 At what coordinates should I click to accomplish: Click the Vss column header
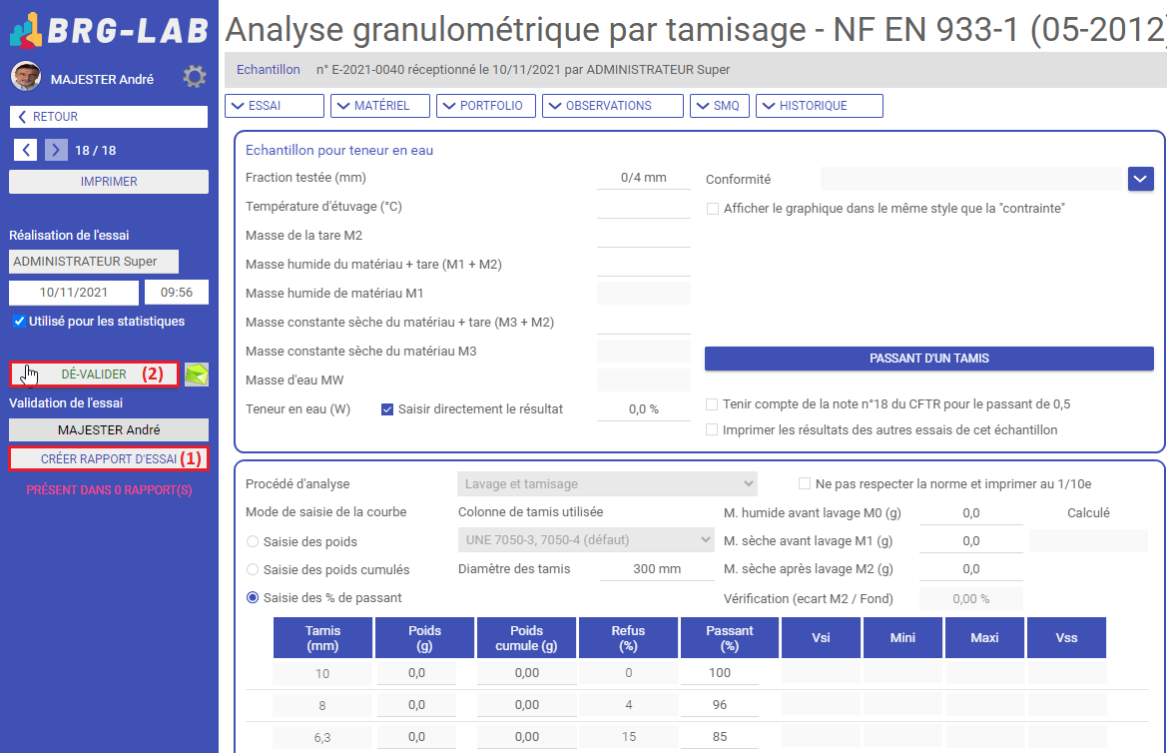pos(1066,638)
